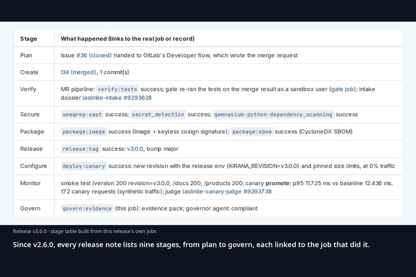The image size is (416, 277).
Task: Click the text (CycloneDX SBOM)
Action: (x=326, y=132)
